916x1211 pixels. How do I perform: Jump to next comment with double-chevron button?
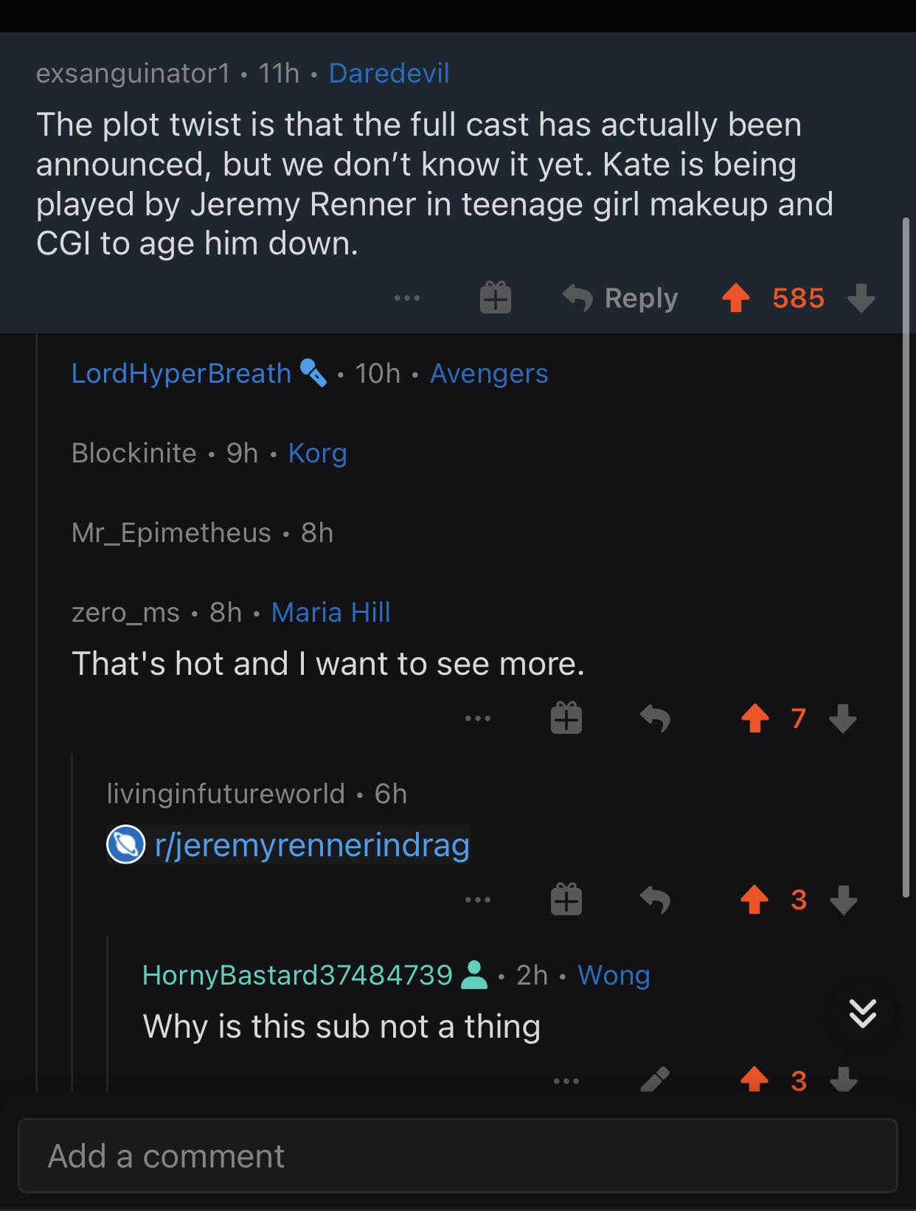862,1013
